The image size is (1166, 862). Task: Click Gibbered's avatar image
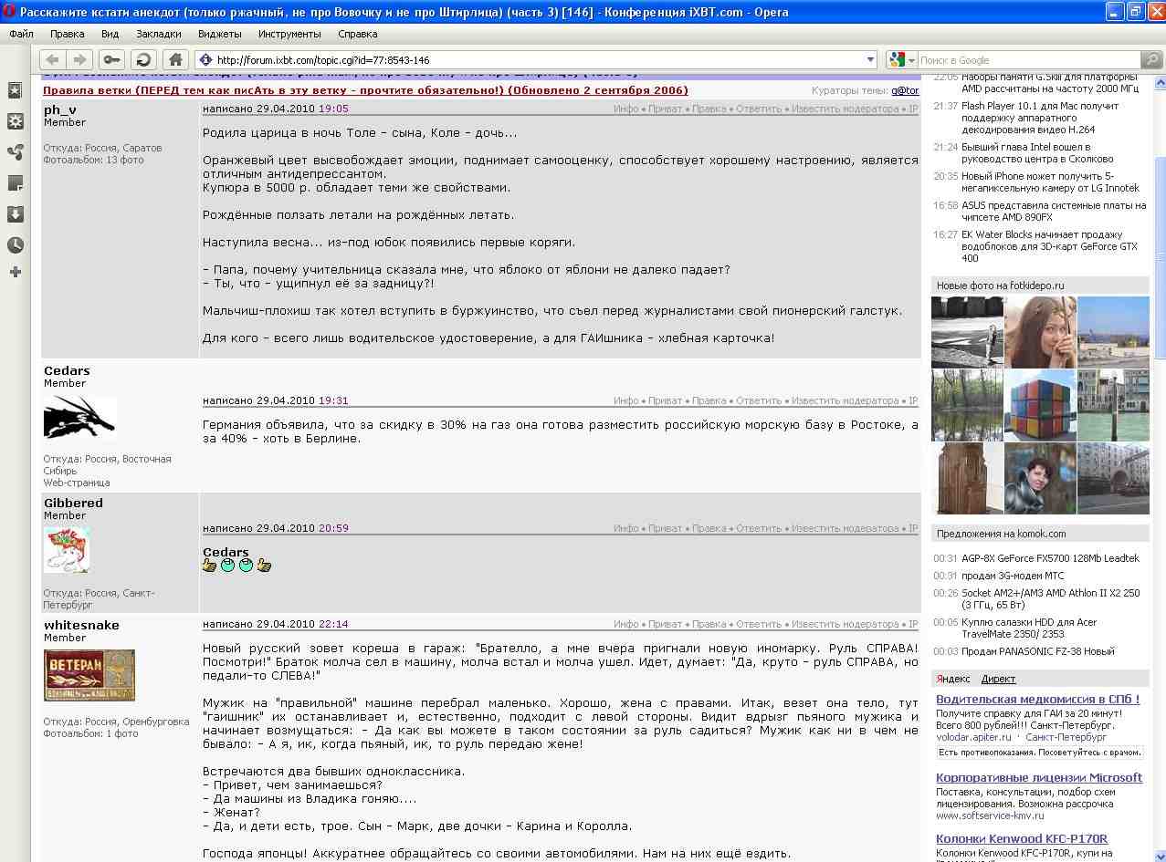tap(66, 550)
